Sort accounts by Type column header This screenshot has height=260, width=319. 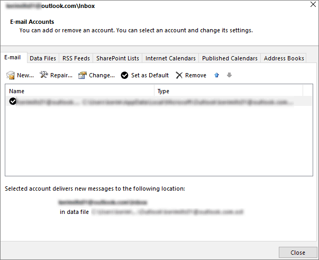point(229,91)
